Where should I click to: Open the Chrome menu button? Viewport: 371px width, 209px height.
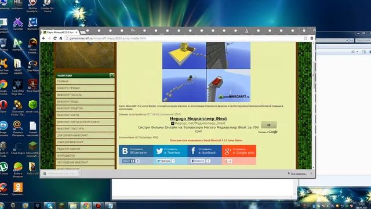tap(312, 38)
